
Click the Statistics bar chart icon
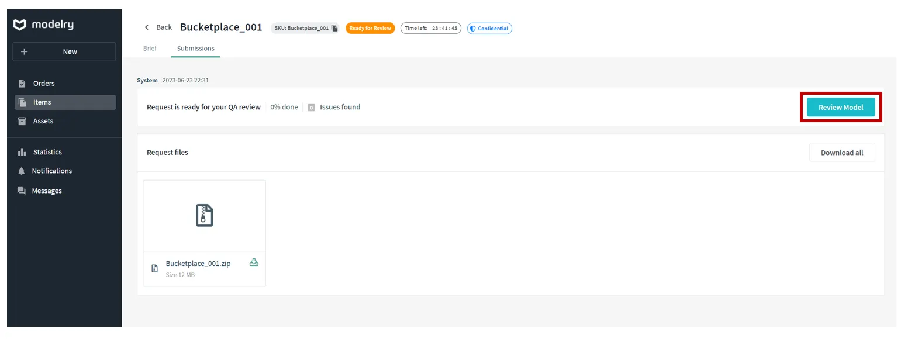click(x=22, y=152)
